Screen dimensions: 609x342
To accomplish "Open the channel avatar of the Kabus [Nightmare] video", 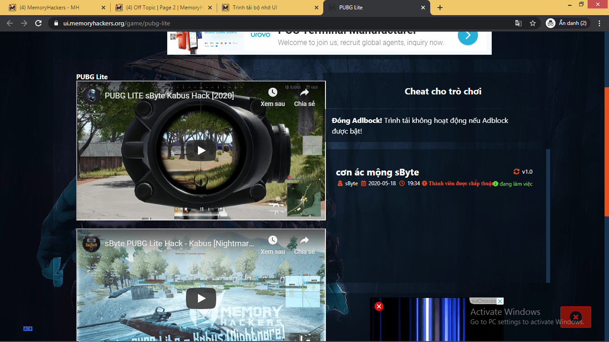I will coord(91,244).
